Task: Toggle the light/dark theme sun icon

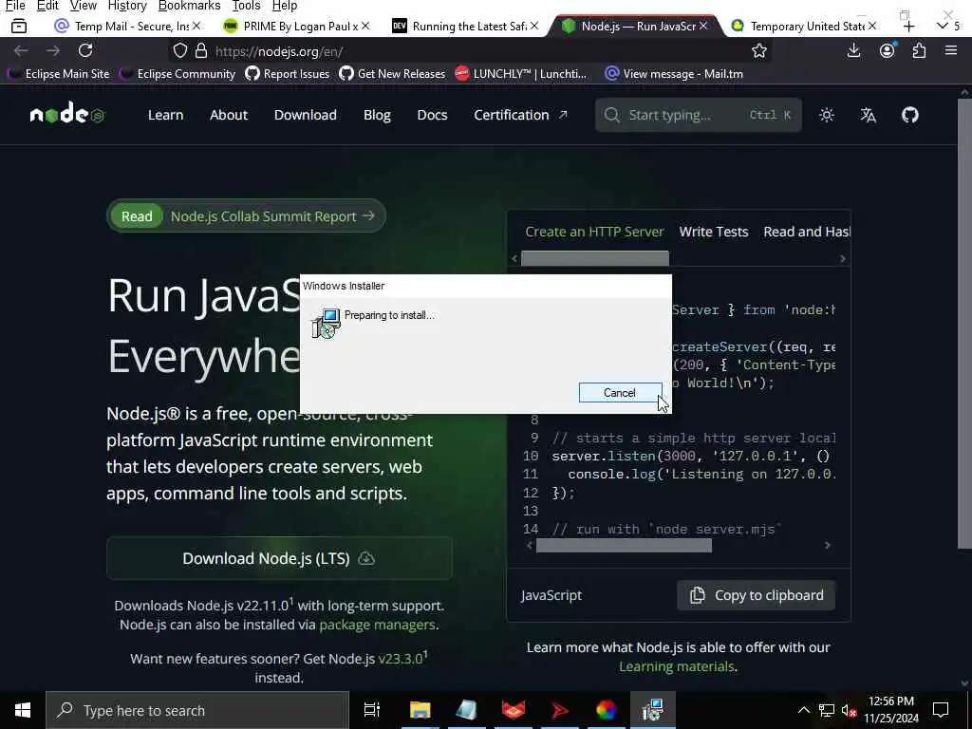Action: pyautogui.click(x=827, y=115)
